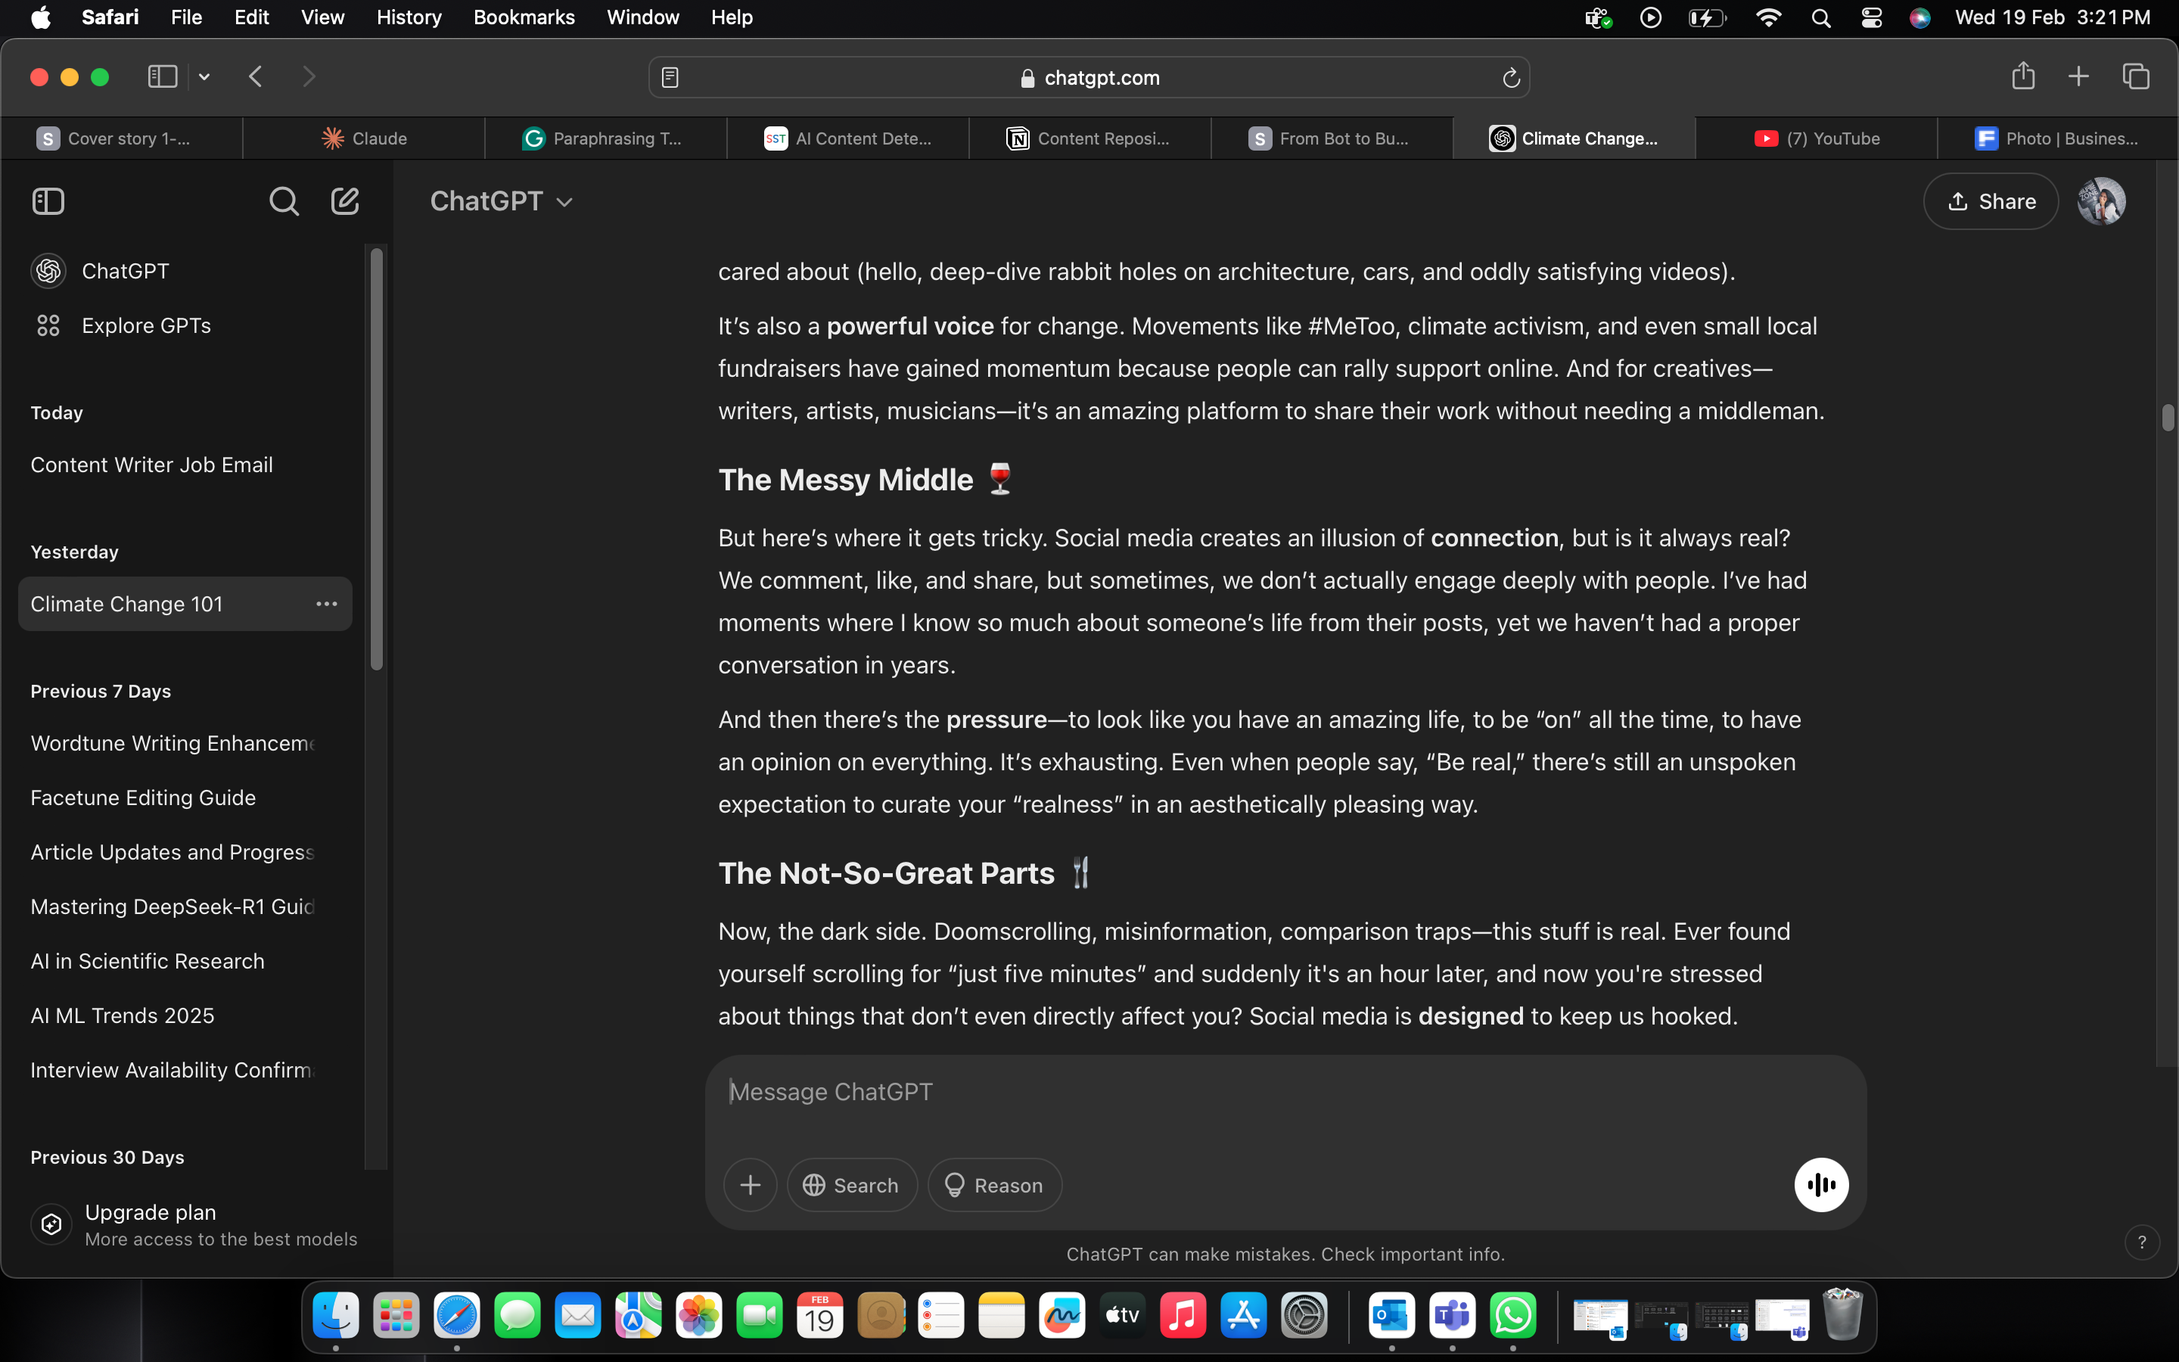Open Wi-Fi status menu
2179x1362 pixels.
[x=1768, y=17]
